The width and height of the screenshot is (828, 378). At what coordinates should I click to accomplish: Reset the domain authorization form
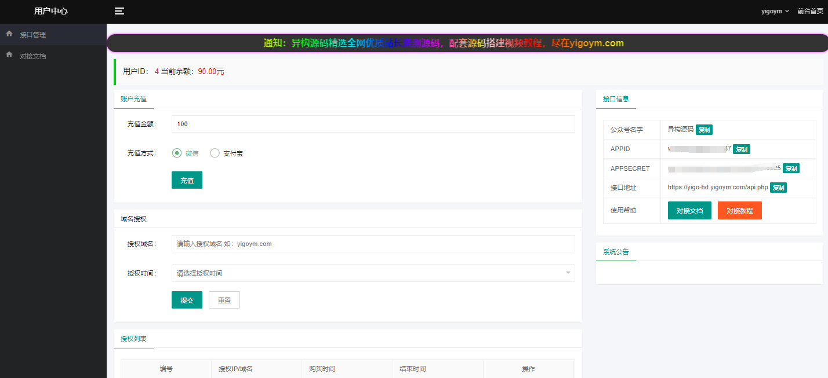click(x=224, y=300)
